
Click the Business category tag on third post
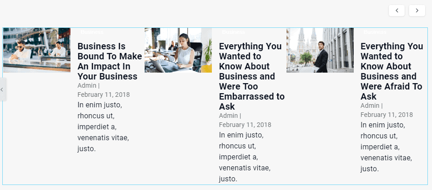(x=375, y=32)
